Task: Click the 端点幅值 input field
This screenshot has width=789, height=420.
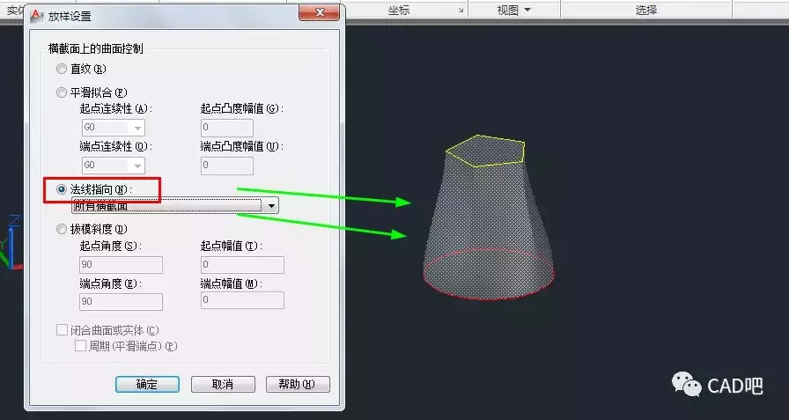Action: pos(242,300)
